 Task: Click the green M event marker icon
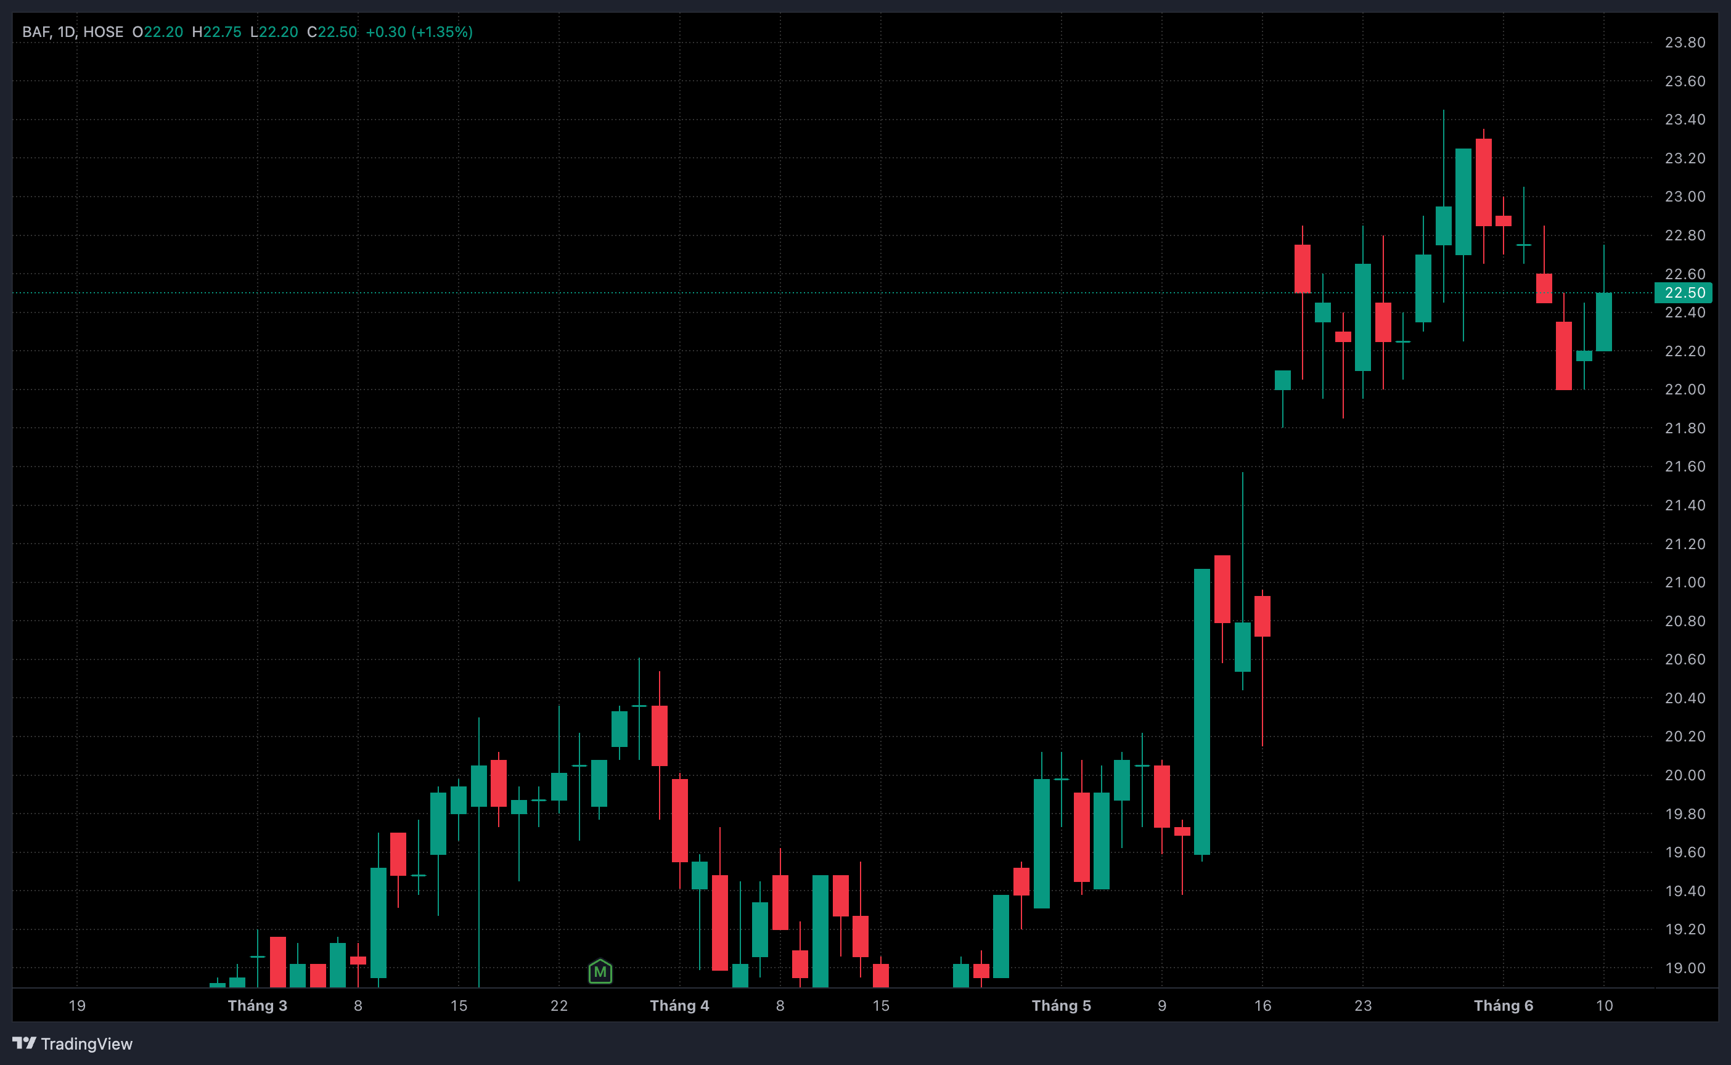(x=600, y=971)
